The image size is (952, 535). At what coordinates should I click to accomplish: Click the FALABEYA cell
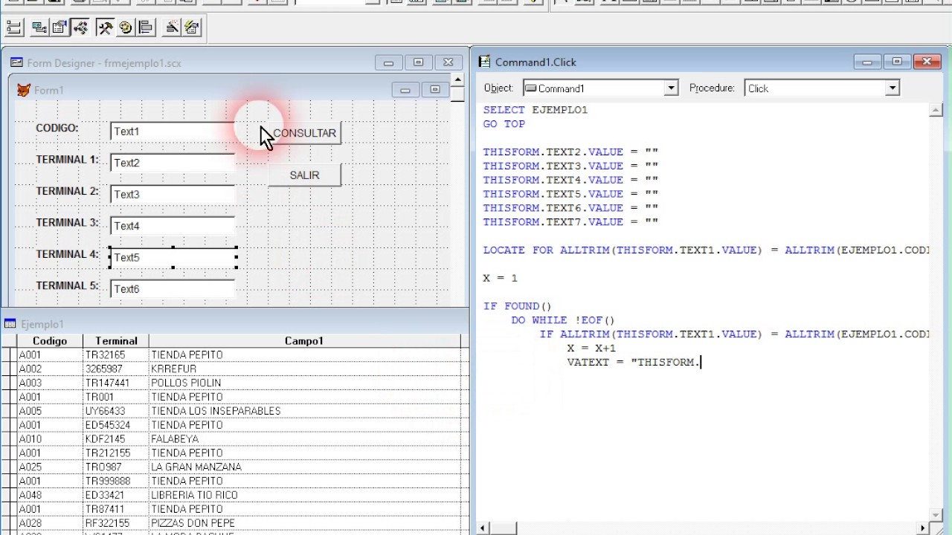[x=304, y=439]
